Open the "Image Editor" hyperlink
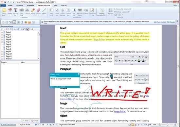 120,111
